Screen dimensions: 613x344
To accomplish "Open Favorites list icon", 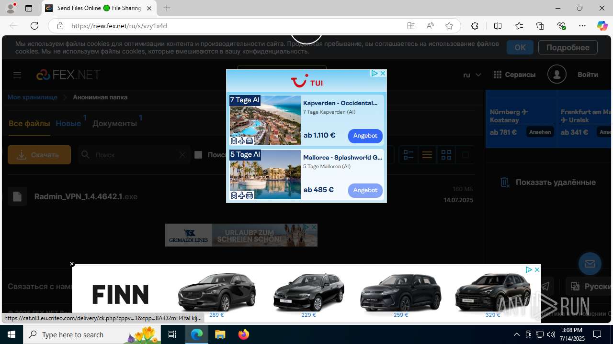I will [519, 26].
